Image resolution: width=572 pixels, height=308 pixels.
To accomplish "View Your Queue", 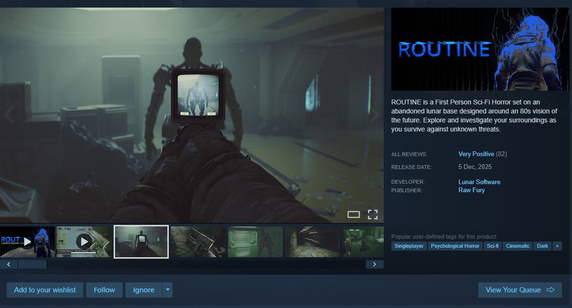I will pos(520,290).
